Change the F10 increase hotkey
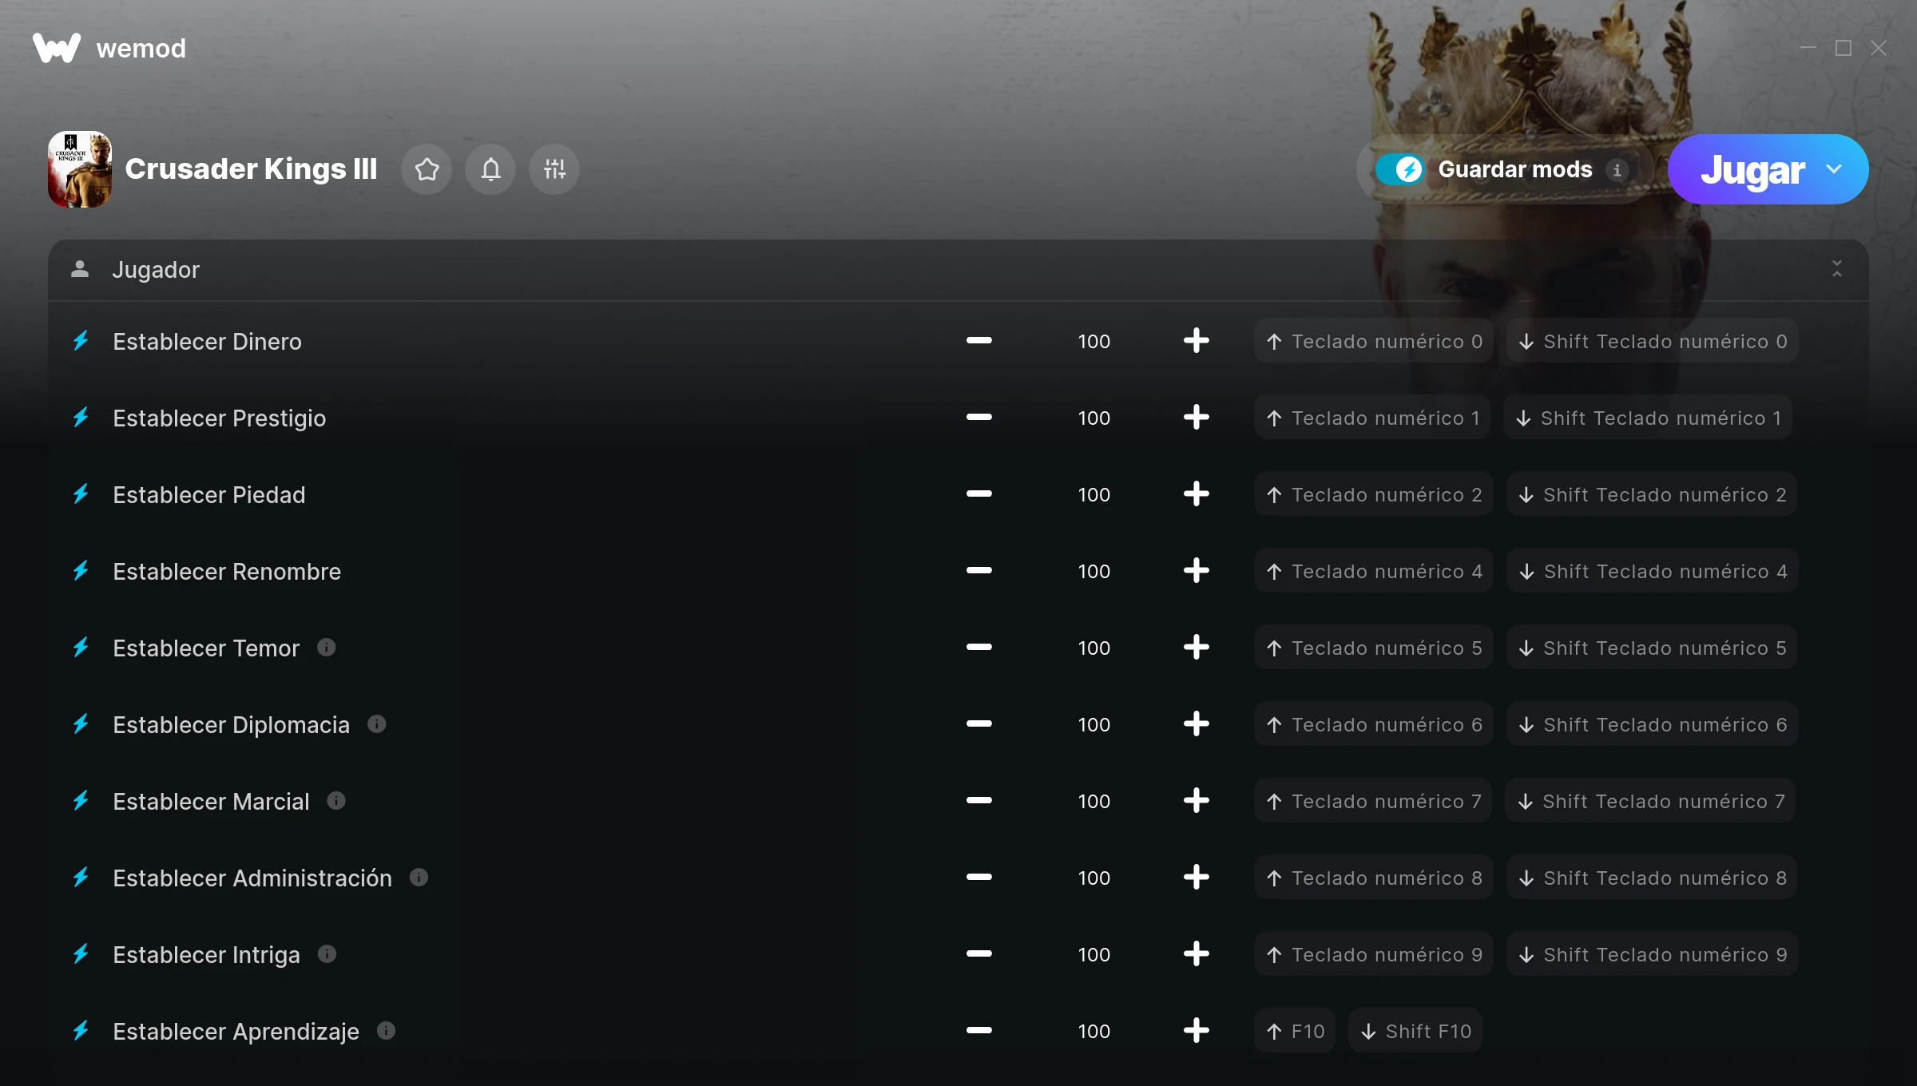Viewport: 1917px width, 1086px height. point(1295,1031)
